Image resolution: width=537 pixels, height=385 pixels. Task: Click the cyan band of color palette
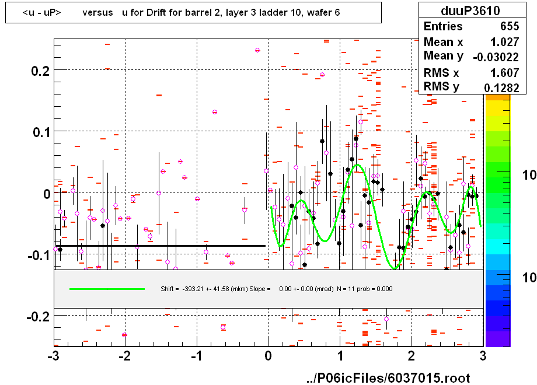pyautogui.click(x=498, y=247)
